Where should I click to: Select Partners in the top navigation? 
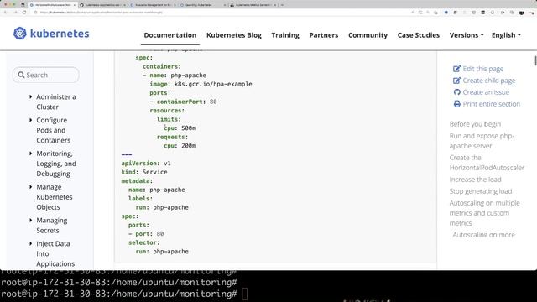[324, 35]
